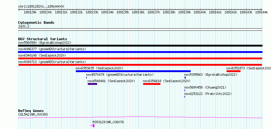The height and width of the screenshot is (129, 271).
Task: Open the nsv5395863 (ByrskaBishop2022) label
Action: click(x=211, y=75)
